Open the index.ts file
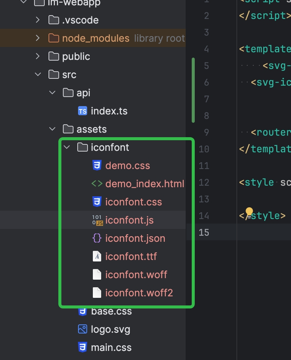 tap(109, 111)
